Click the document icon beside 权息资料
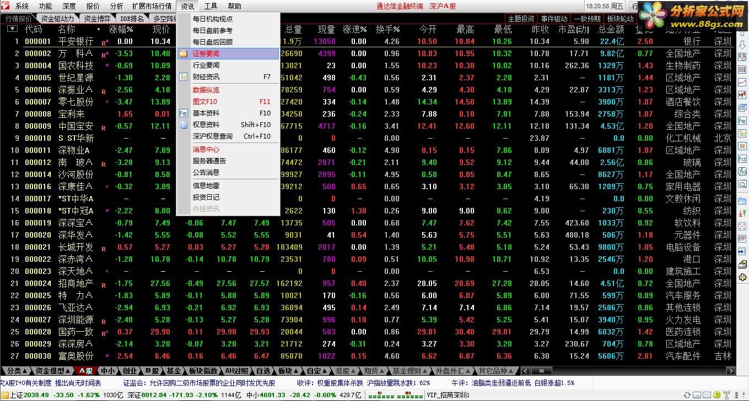This screenshot has height=401, width=749. (x=184, y=125)
